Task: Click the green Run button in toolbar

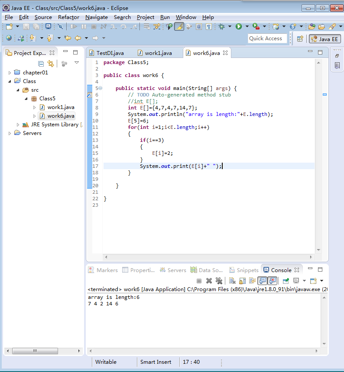Action: coord(238,27)
